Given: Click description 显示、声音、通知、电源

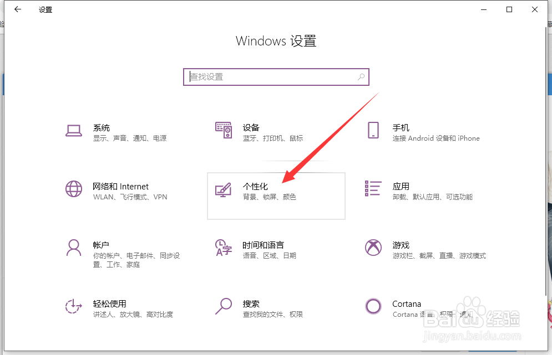Looking at the screenshot, I should (x=130, y=138).
